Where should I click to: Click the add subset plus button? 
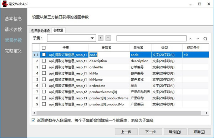(101, 38)
